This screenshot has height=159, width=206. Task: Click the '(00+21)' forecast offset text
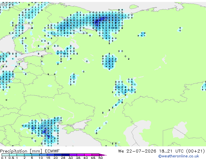[x=196, y=151]
